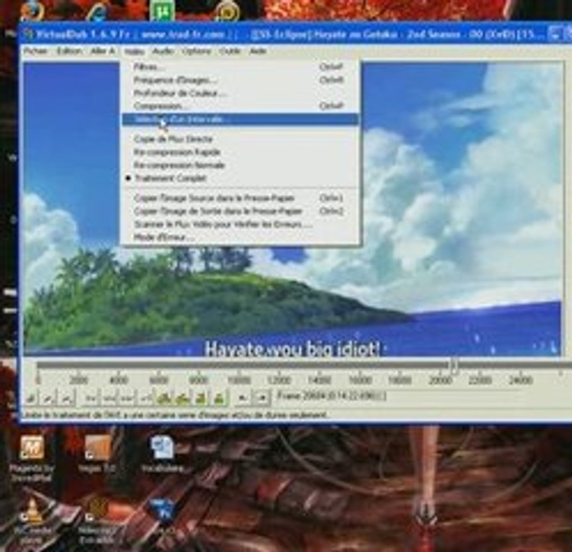Select Re-compression Rapide mode
The image size is (572, 552).
click(240, 152)
